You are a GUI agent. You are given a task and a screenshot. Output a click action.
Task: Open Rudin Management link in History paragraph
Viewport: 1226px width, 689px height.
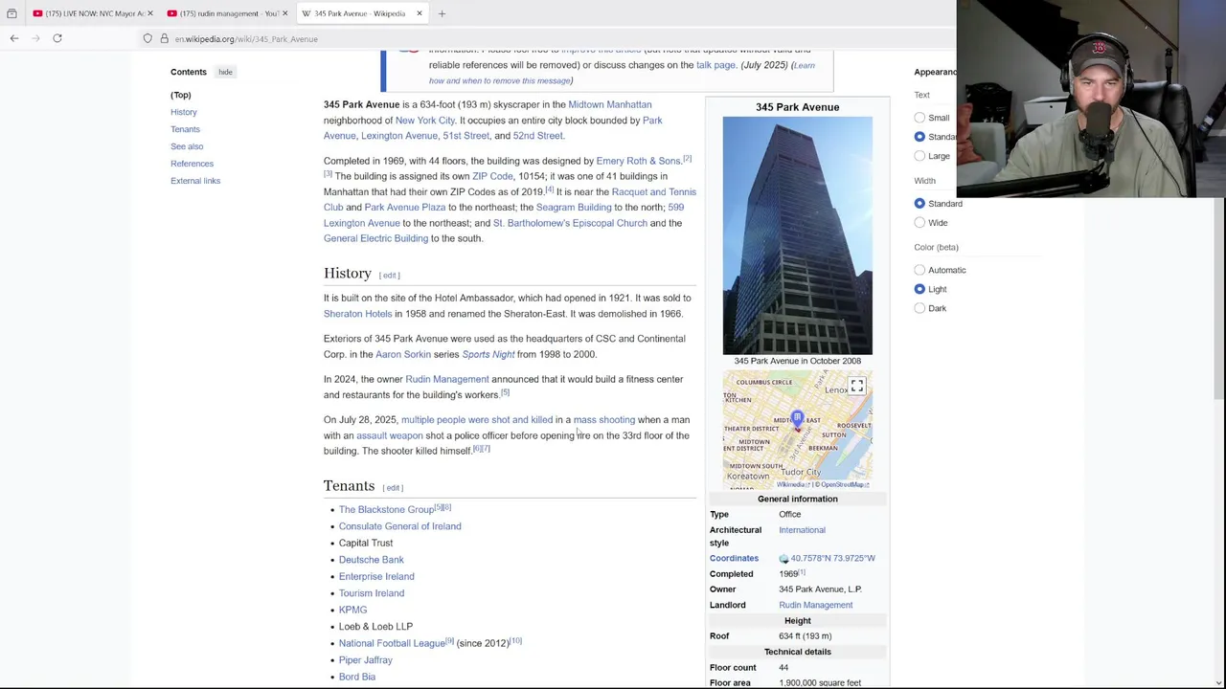click(446, 379)
